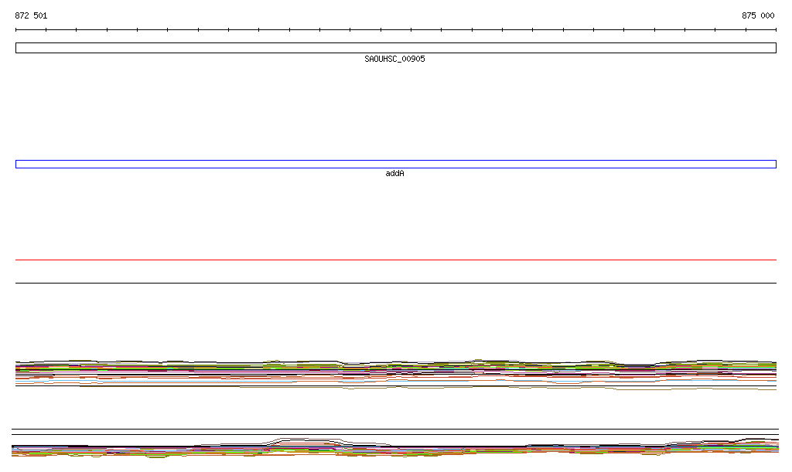Click the addA text label
Image resolution: width=792 pixels, height=472 pixels.
tap(394, 174)
